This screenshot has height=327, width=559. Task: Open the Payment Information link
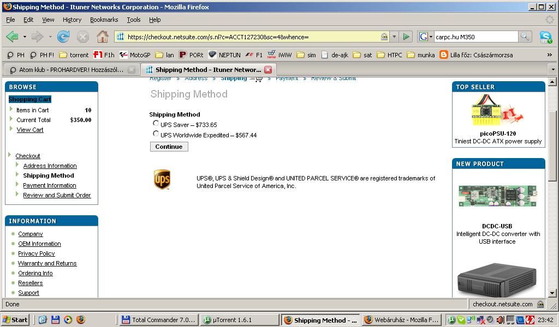(x=50, y=185)
